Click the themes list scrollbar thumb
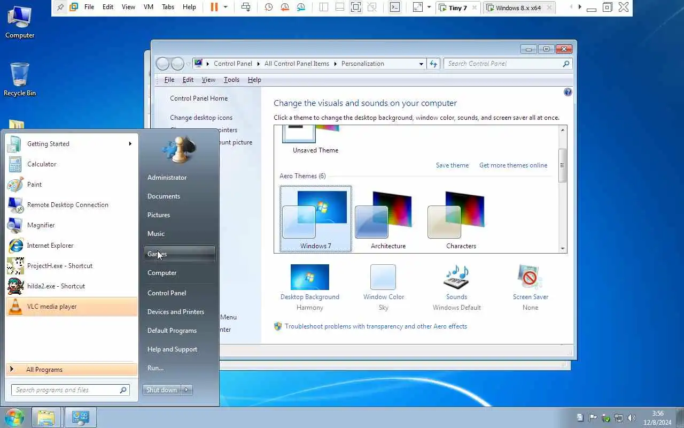Image resolution: width=684 pixels, height=428 pixels. pyautogui.click(x=563, y=165)
